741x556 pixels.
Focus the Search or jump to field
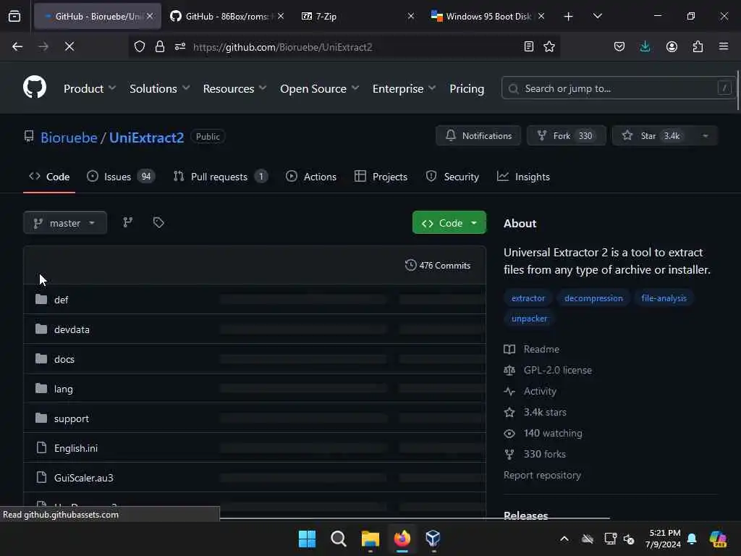(x=619, y=88)
